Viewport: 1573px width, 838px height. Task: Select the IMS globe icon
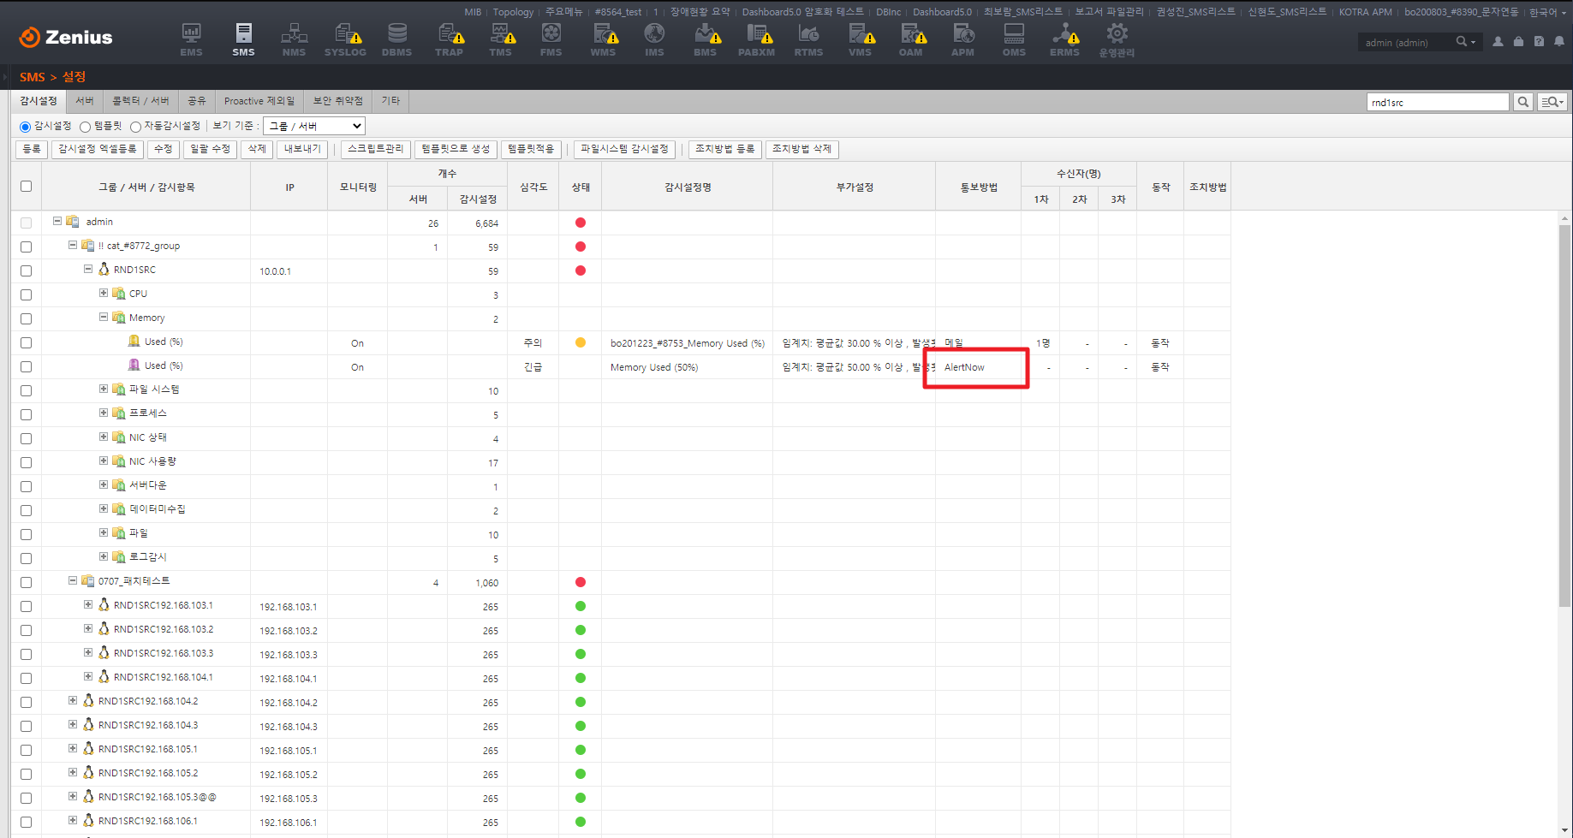pyautogui.click(x=654, y=39)
